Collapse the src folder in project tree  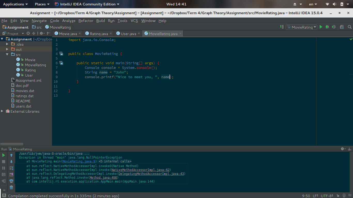(7, 55)
